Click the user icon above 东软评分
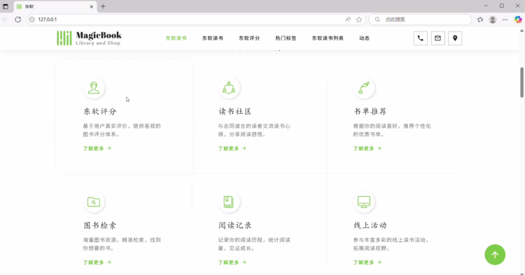525x275 pixels. tap(94, 88)
